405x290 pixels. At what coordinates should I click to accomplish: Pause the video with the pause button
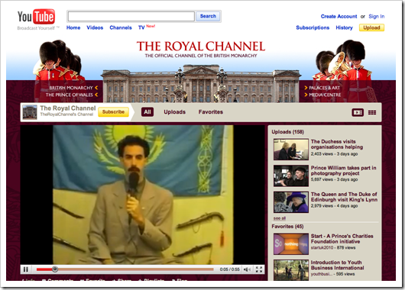26,269
